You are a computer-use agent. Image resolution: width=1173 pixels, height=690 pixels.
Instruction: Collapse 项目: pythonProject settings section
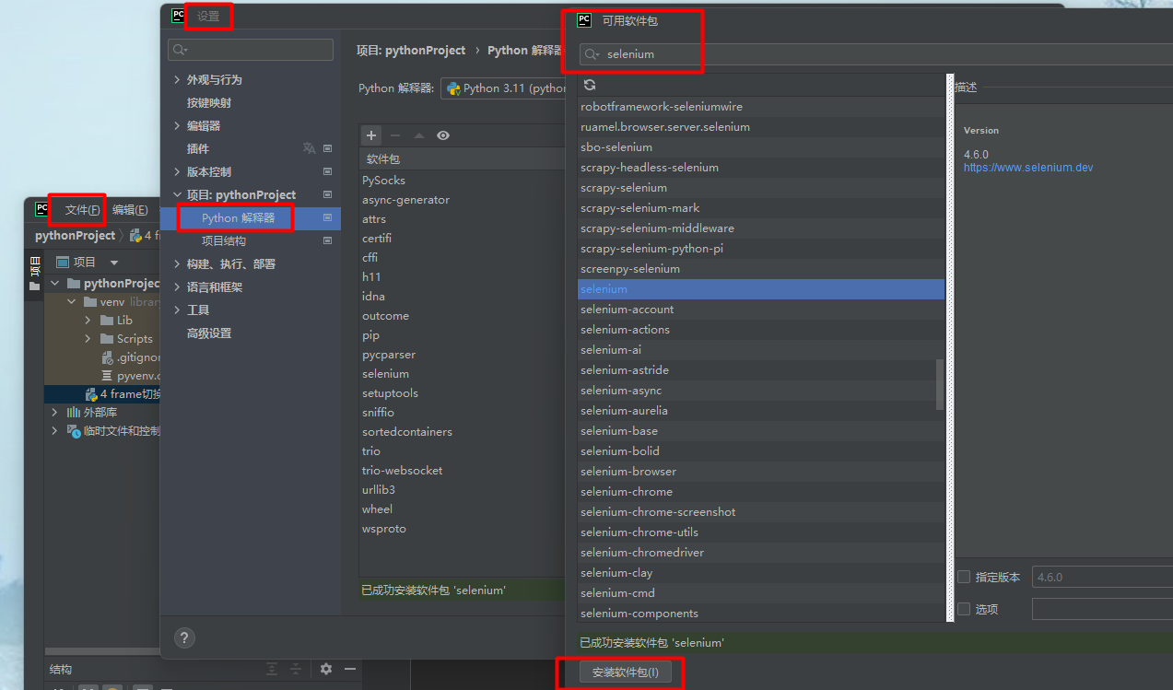pos(177,194)
